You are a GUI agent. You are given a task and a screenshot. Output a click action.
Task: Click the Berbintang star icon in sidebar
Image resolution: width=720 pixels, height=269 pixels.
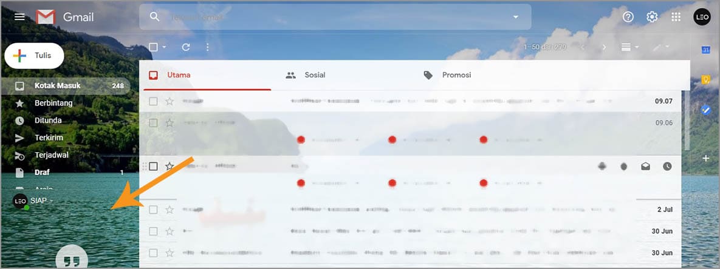tap(19, 104)
